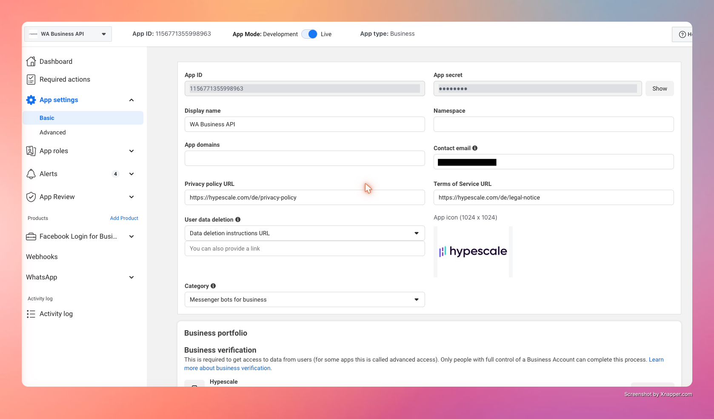Screen dimensions: 714x419
Task: Click the Facebook Login briefcase icon
Action: 31,237
